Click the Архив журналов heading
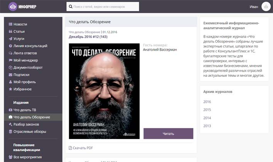Viewport: 273px width, 162px height. pos(217,92)
